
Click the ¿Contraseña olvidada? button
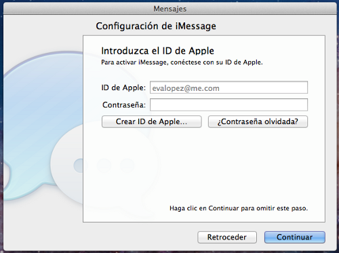tap(258, 121)
